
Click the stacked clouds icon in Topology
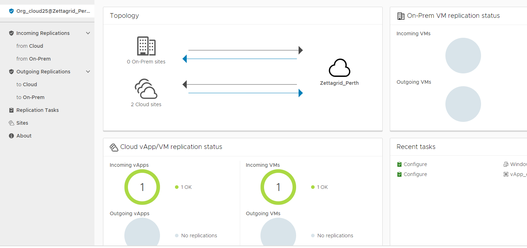146,89
